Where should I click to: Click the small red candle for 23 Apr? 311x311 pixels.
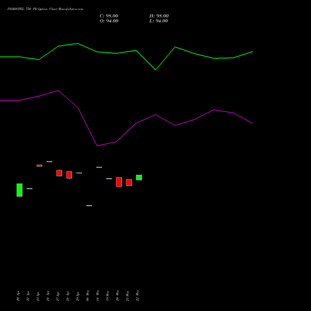point(39,165)
